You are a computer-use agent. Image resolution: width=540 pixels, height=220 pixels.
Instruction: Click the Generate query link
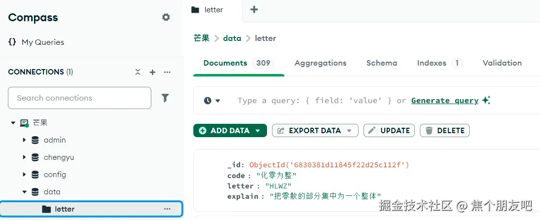coord(445,101)
